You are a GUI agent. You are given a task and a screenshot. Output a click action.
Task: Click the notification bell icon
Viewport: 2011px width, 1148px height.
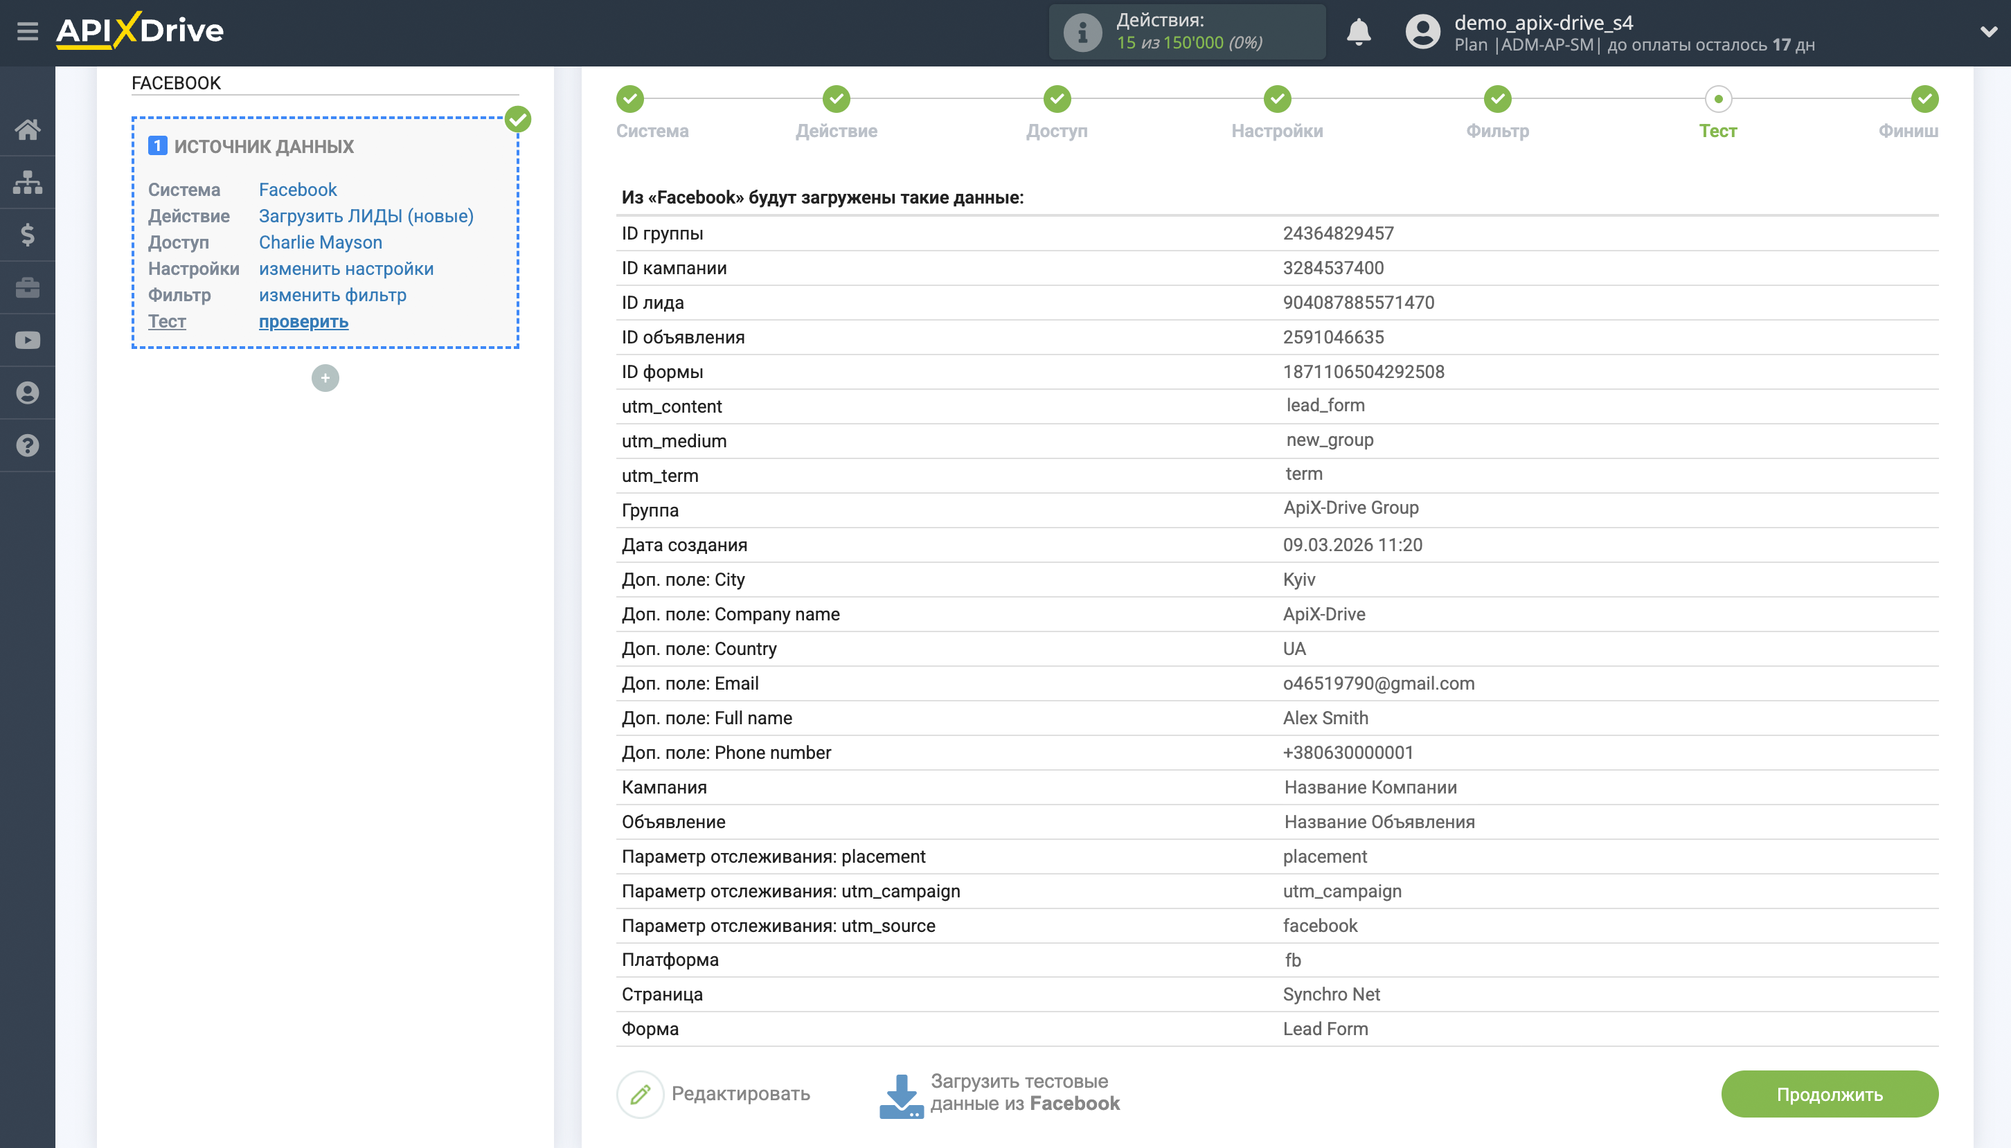[x=1358, y=33]
